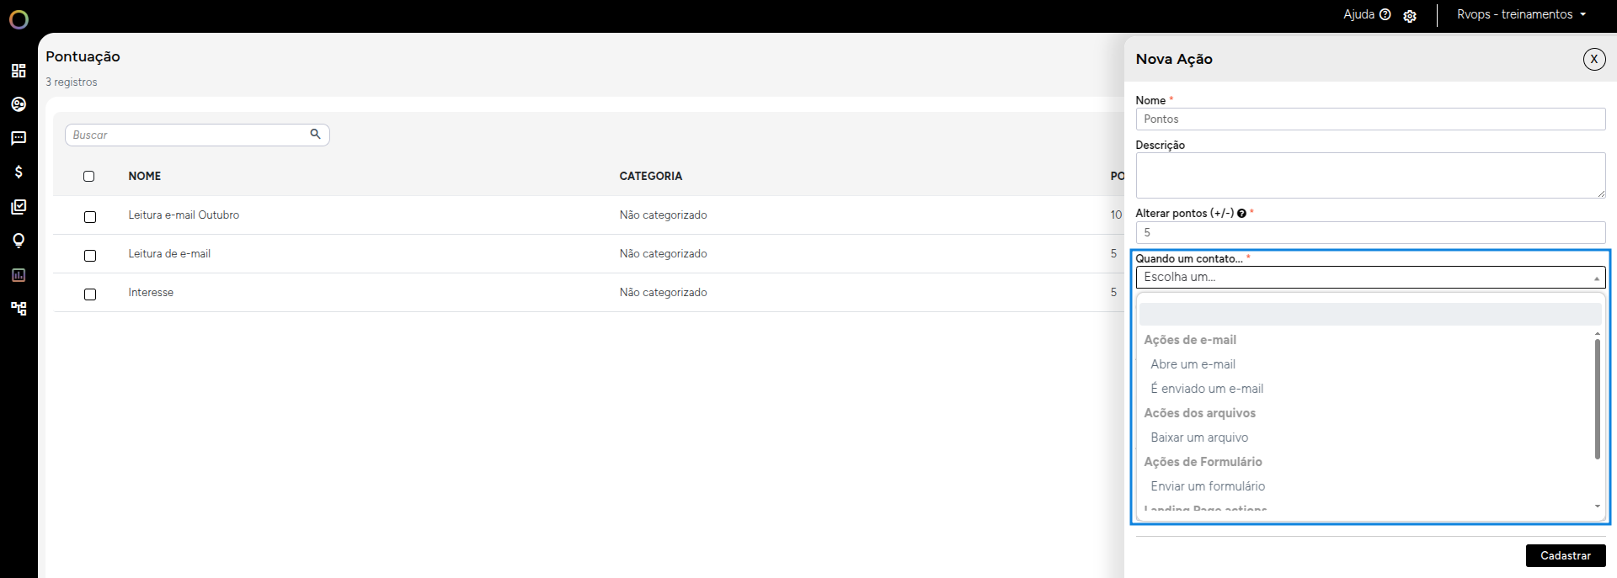Open the chat bubble messages icon
The image size is (1617, 578).
tap(19, 138)
